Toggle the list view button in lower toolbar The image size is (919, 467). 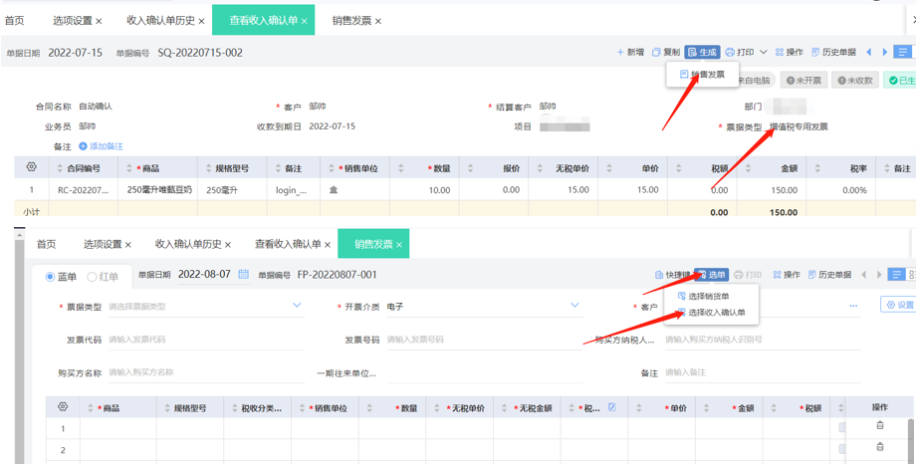coord(896,275)
